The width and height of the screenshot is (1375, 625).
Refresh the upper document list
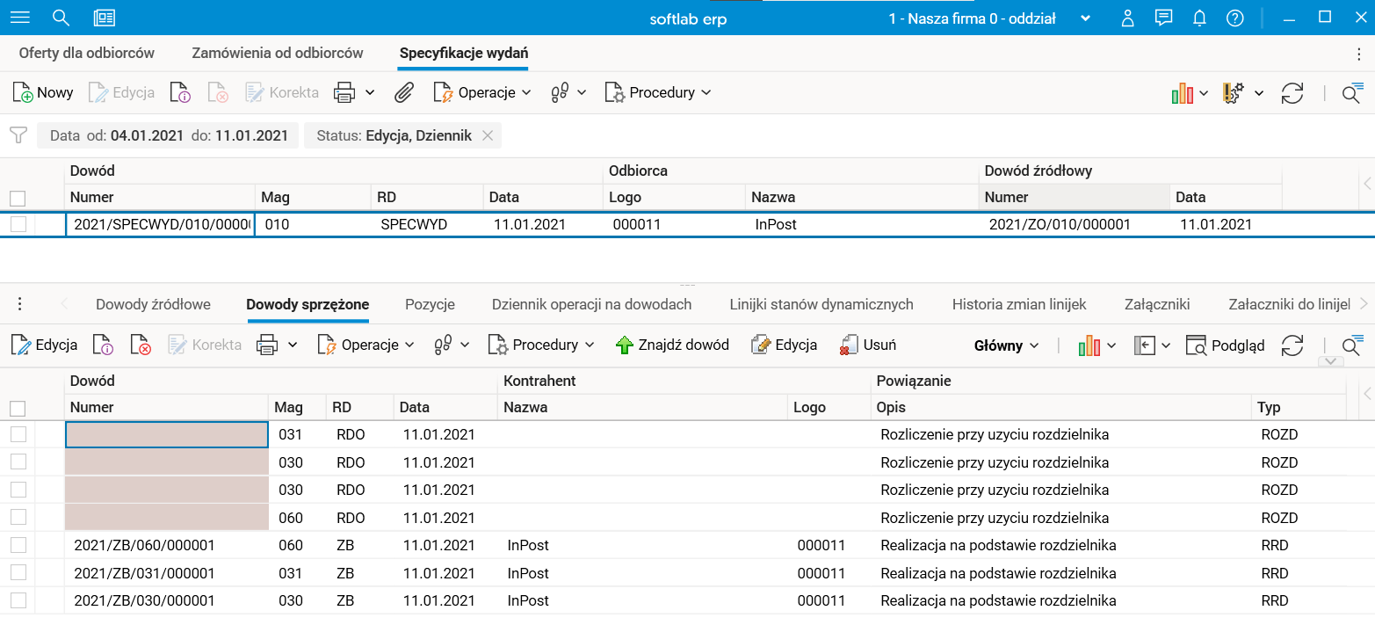(x=1292, y=93)
